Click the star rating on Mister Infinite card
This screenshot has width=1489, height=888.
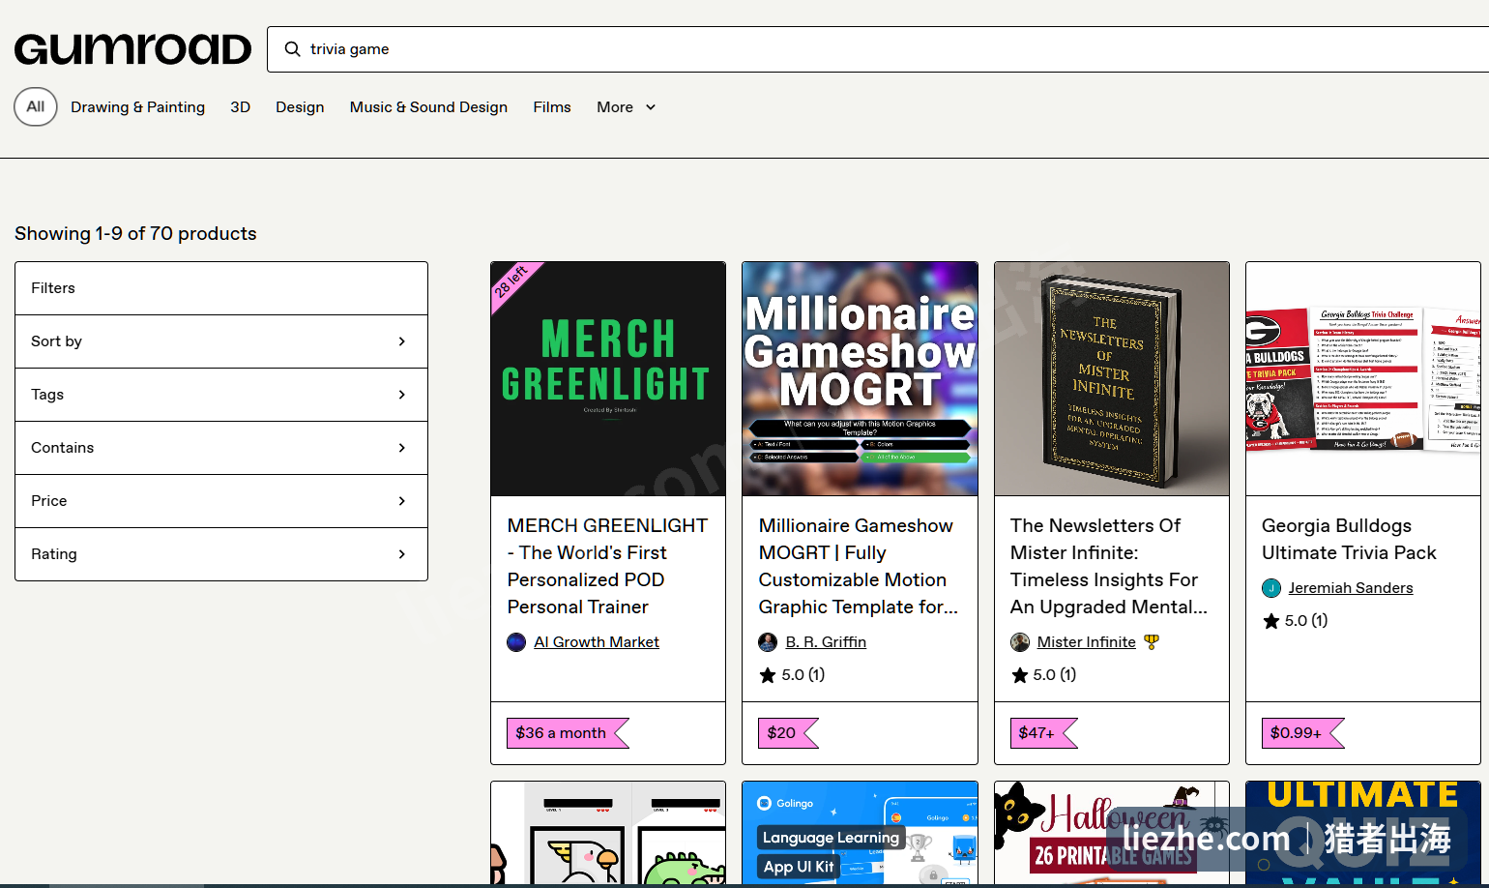click(x=1043, y=675)
